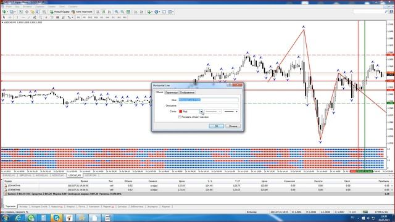
Task: Select the text A tool
Action: coord(46,17)
